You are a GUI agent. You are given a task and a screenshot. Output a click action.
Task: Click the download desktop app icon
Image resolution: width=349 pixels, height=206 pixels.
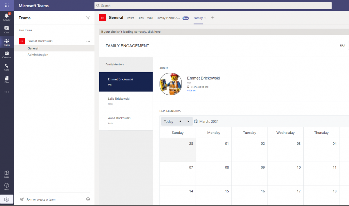point(7,199)
